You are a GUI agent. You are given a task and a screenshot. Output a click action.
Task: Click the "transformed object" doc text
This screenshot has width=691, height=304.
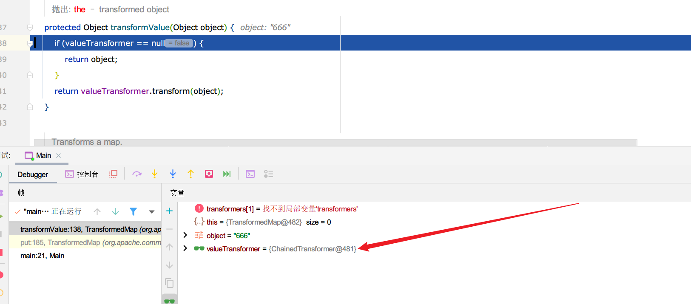pos(134,9)
